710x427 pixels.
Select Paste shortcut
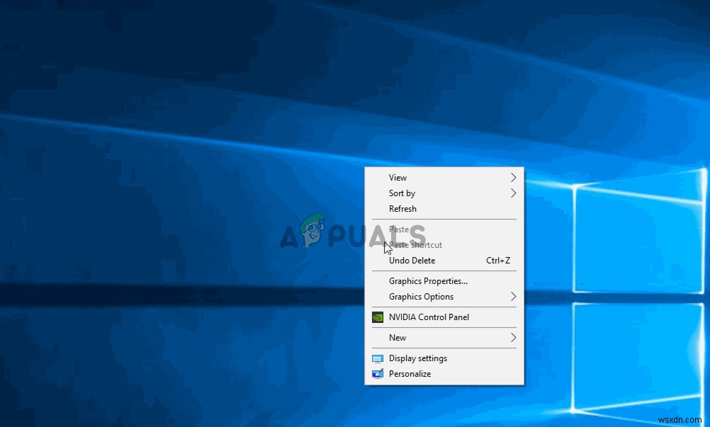tap(416, 244)
